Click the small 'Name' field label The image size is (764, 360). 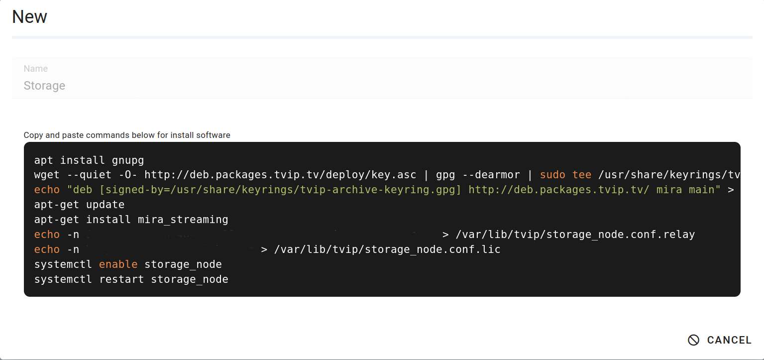(x=36, y=69)
